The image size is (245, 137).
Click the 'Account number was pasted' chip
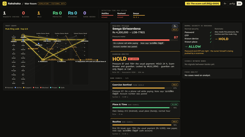(125, 47)
